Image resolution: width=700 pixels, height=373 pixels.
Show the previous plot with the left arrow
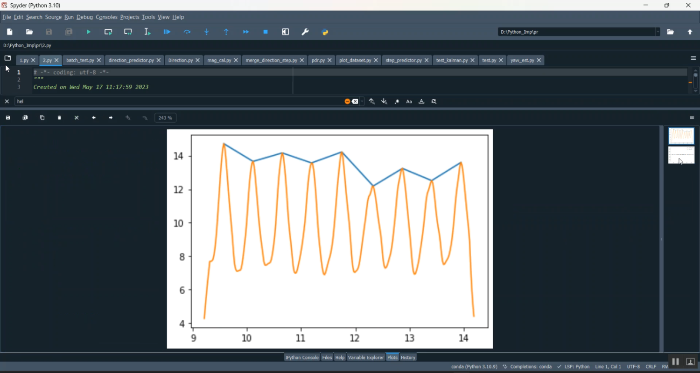click(x=94, y=118)
